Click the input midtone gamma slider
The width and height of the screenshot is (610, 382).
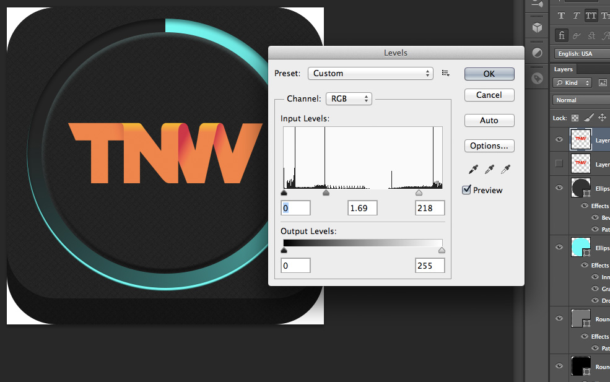click(326, 193)
